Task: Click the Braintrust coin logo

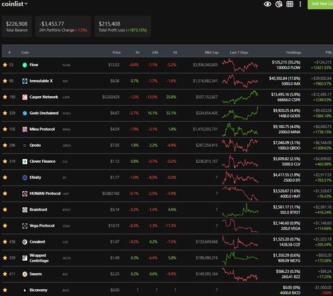Action: tap(25, 210)
